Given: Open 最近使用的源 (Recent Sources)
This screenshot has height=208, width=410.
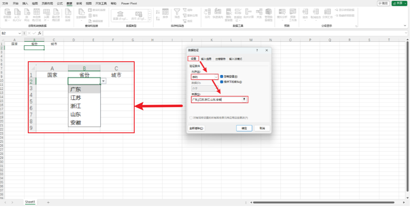Looking at the screenshot, I should point(56,14).
